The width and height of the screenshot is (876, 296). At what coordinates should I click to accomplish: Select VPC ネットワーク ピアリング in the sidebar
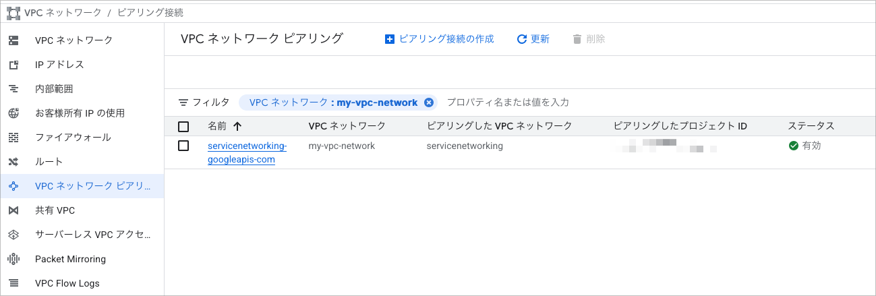point(82,186)
